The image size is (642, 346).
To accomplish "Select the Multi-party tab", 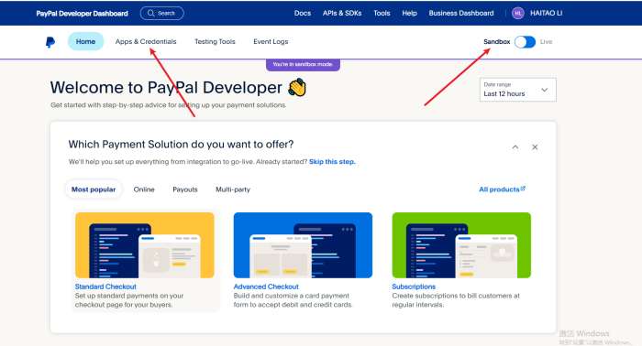I will [233, 189].
